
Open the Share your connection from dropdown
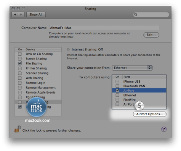coord(132,68)
